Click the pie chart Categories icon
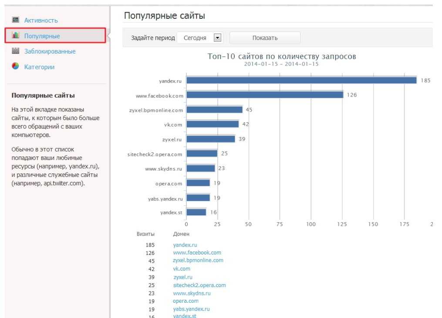This screenshot has height=318, width=442. click(x=16, y=67)
